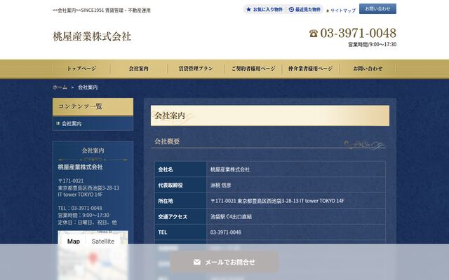
Task: Click 会社案内 in the breadcrumb trail
Action: (x=88, y=87)
